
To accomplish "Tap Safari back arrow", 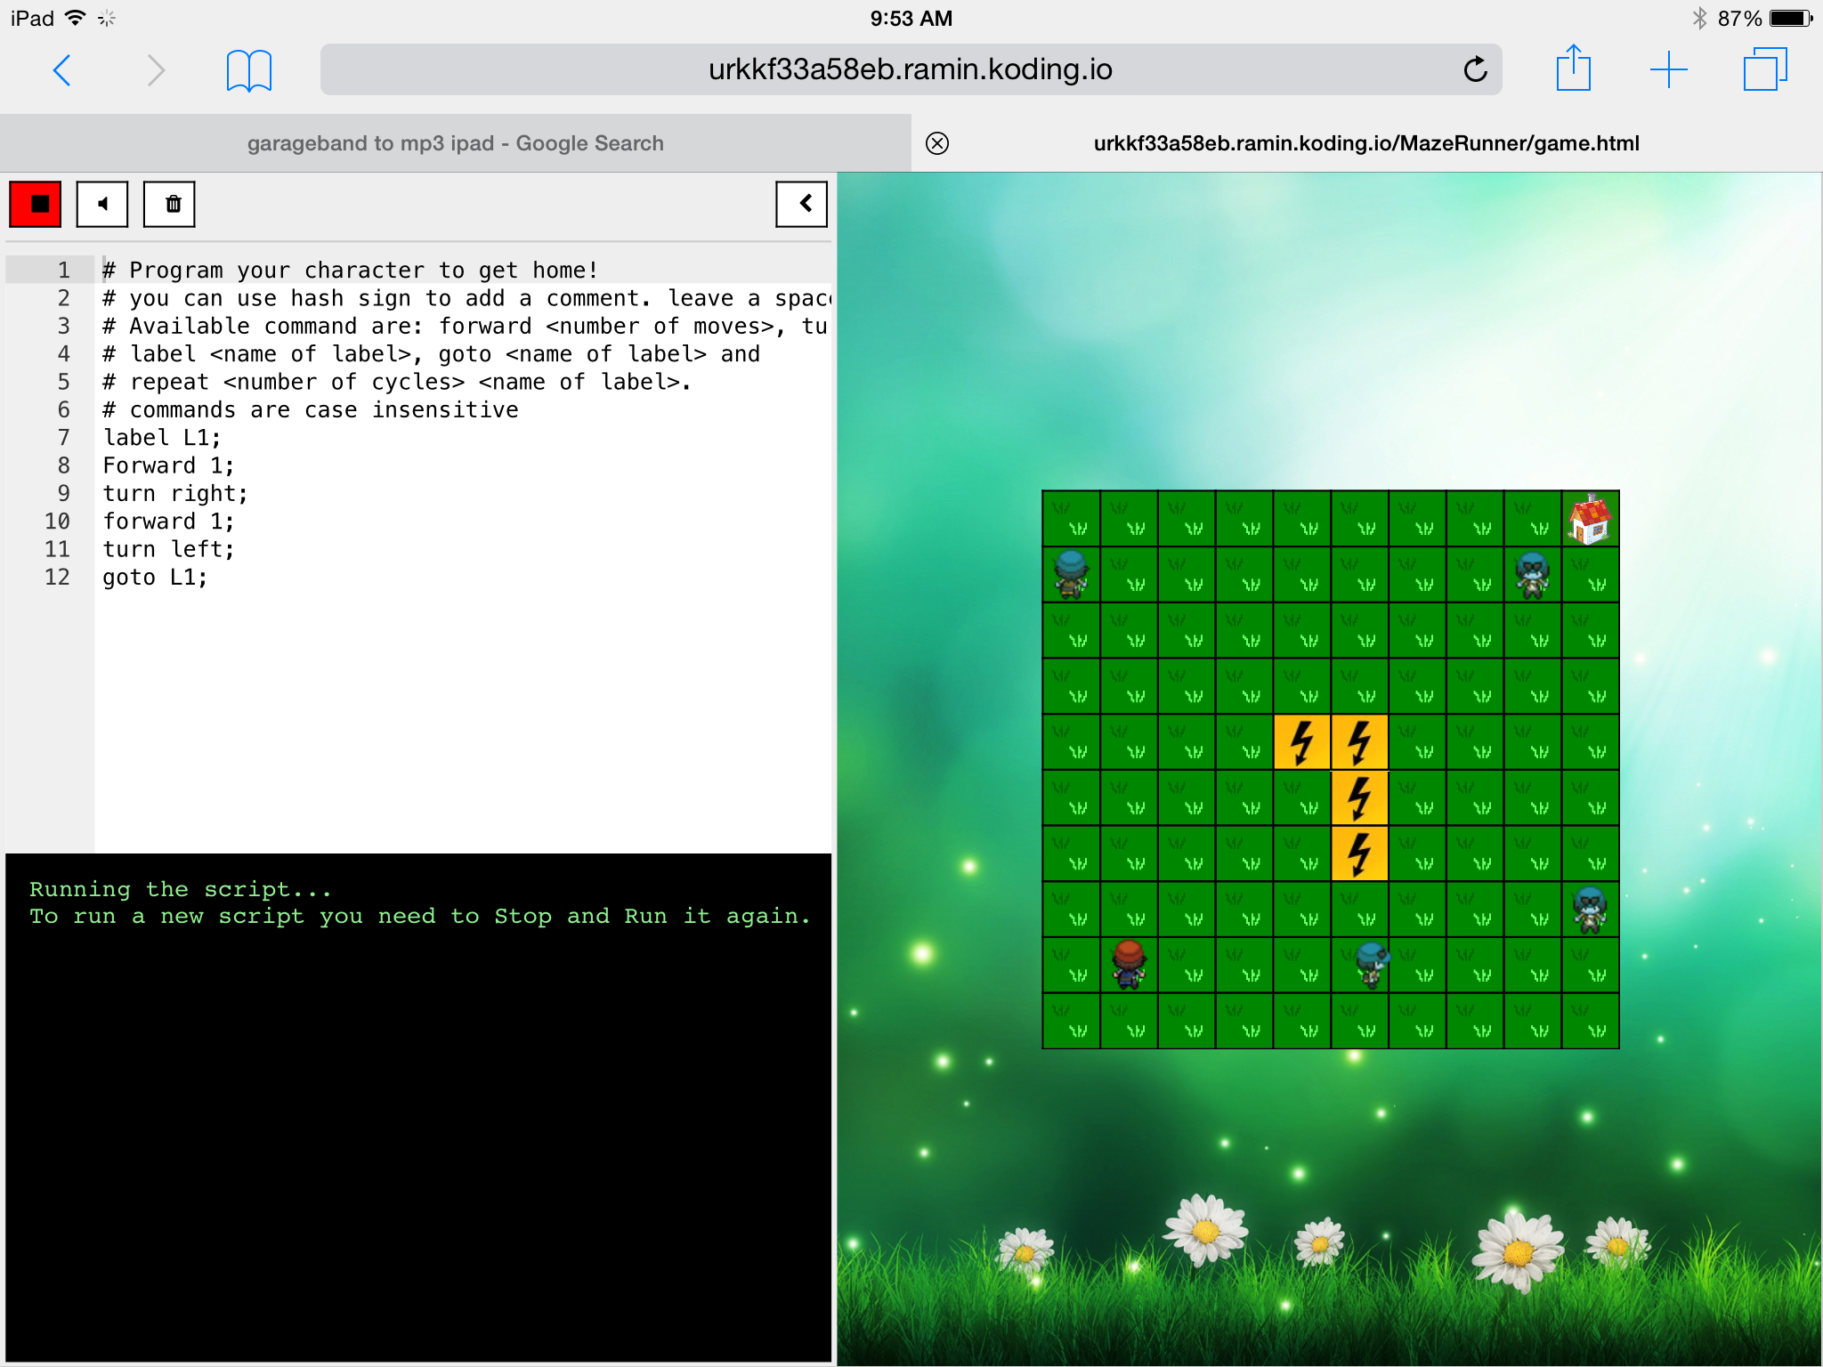I will (62, 69).
